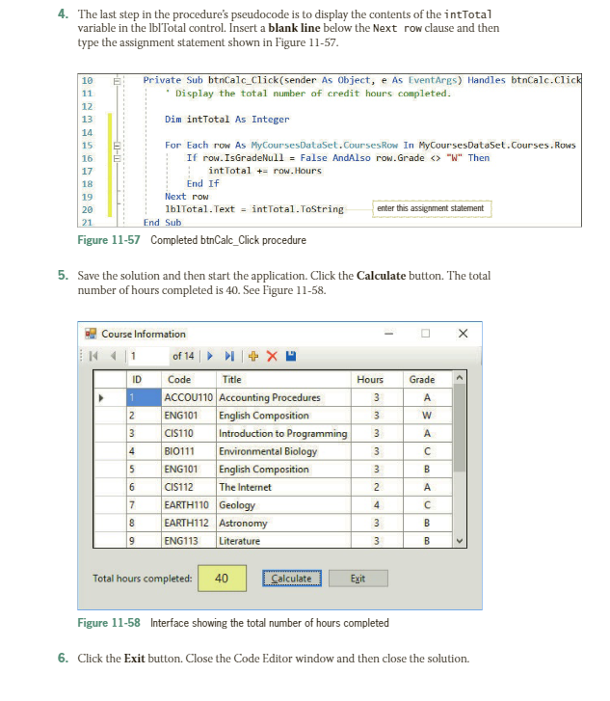Click the Course Information app icon
The height and width of the screenshot is (701, 610).
coord(91,334)
